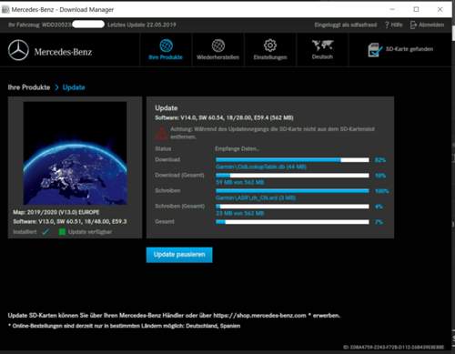
Task: Open the shop.mercedes-benz.com link
Action: click(259, 316)
